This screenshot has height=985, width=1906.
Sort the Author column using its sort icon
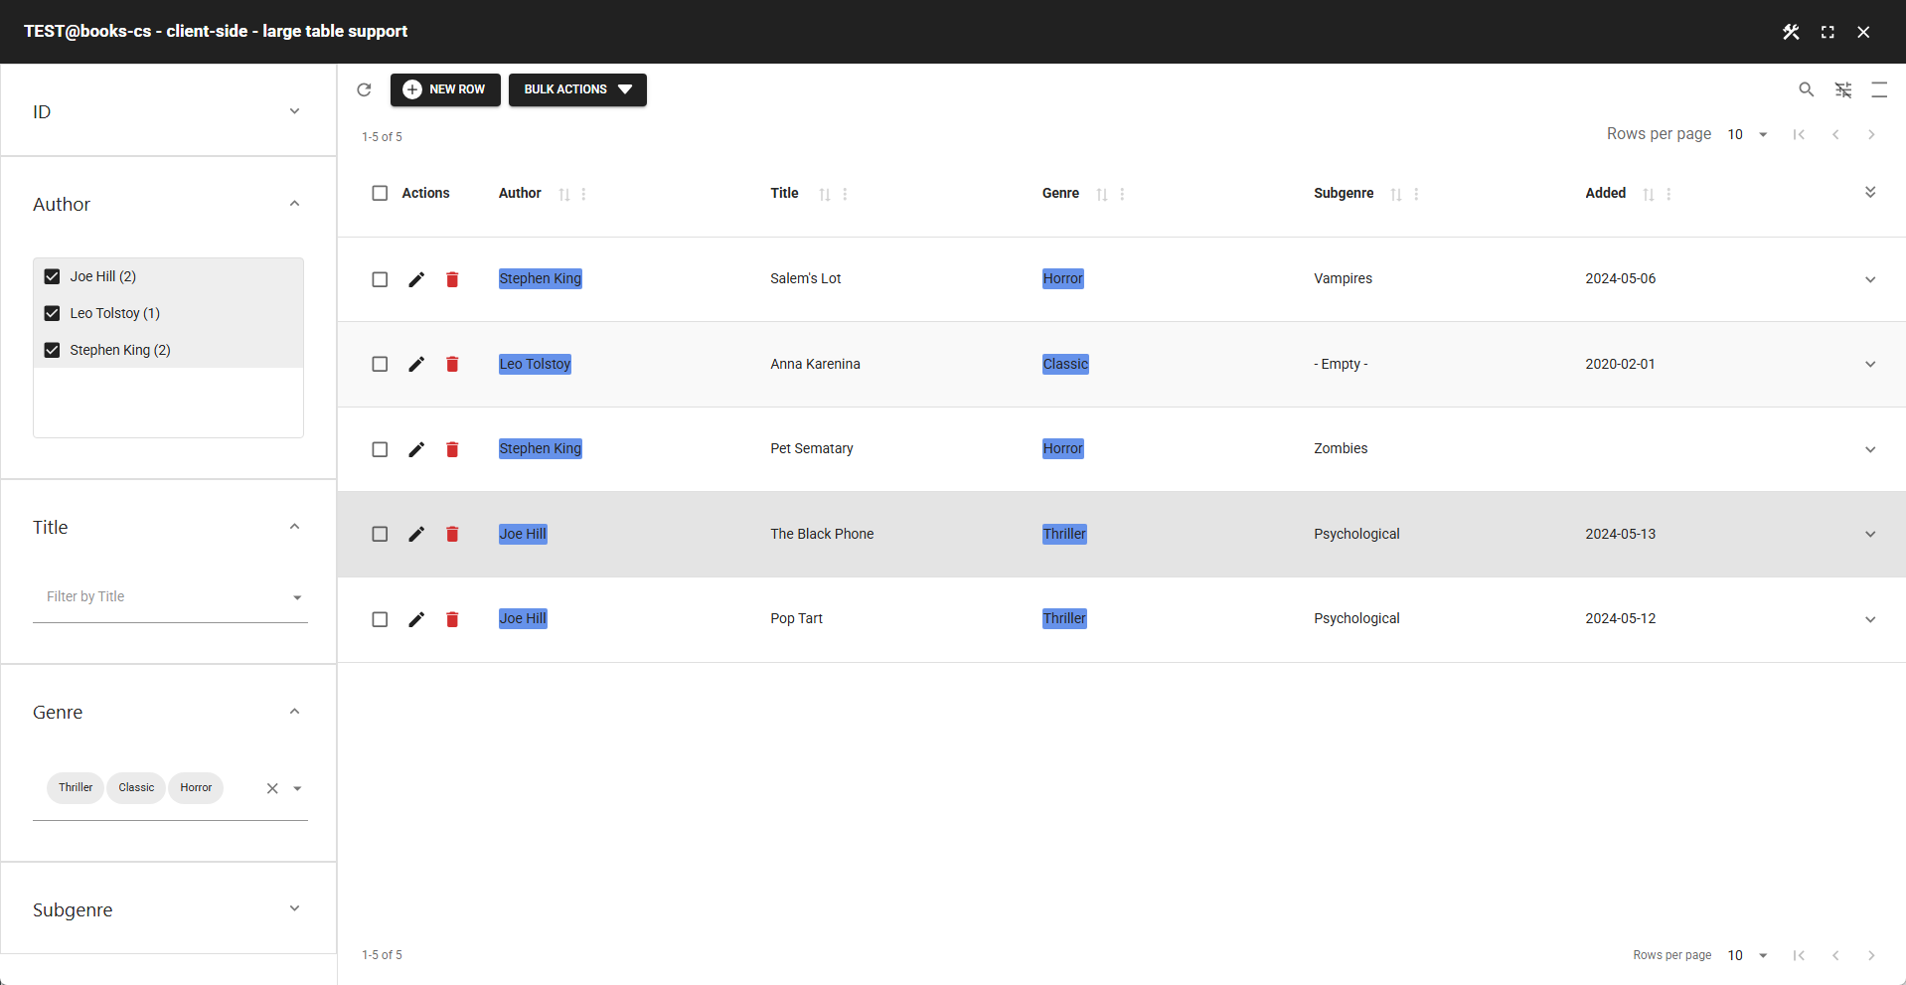coord(565,195)
